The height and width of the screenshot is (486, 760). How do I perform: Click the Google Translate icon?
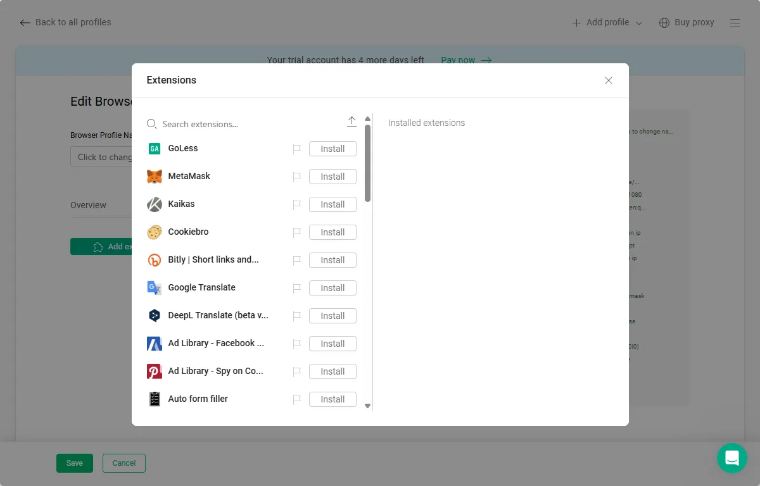point(155,288)
